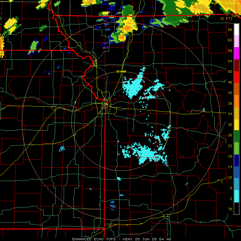The width and height of the screenshot is (241, 241).
Task: Click the 04:46 timestamp
Action: click(165, 239)
